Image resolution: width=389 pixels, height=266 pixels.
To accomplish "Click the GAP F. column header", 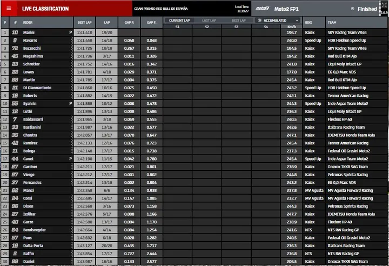I will [151, 22].
